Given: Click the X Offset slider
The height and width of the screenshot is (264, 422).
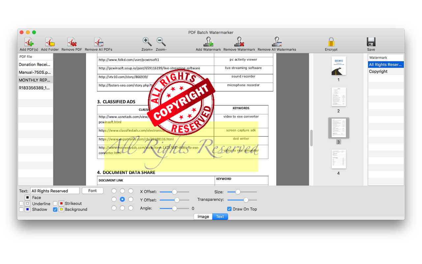Looking at the screenshot, I should point(174,192).
